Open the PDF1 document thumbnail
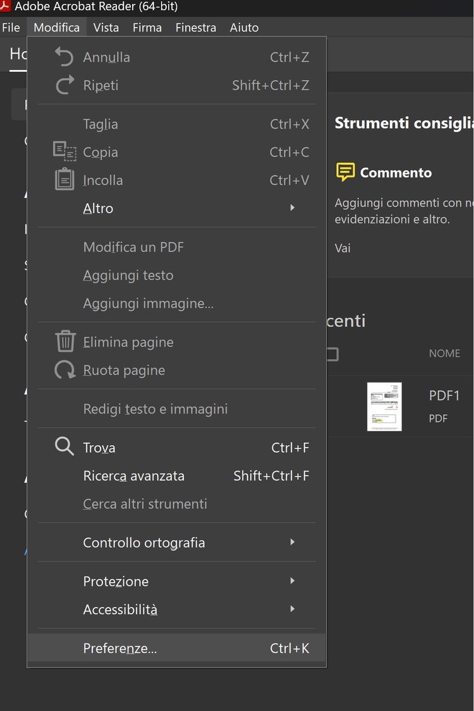The image size is (474, 711). click(384, 407)
